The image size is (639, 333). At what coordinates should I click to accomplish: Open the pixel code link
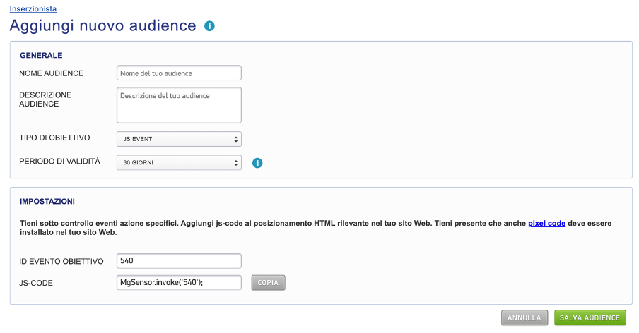pyautogui.click(x=546, y=223)
